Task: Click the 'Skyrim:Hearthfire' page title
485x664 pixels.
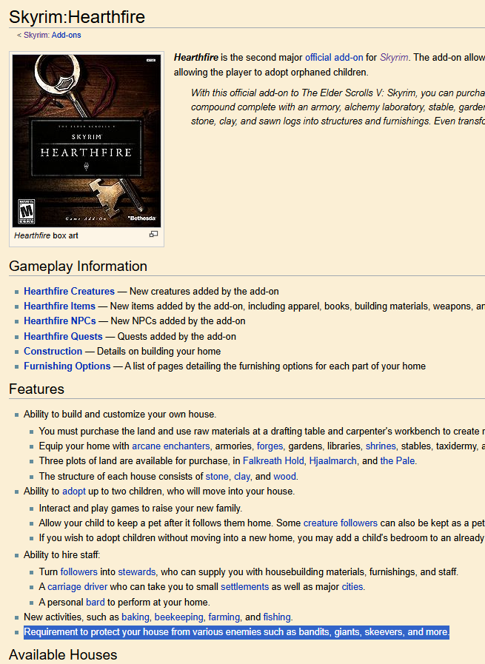Action: pyautogui.click(x=77, y=17)
